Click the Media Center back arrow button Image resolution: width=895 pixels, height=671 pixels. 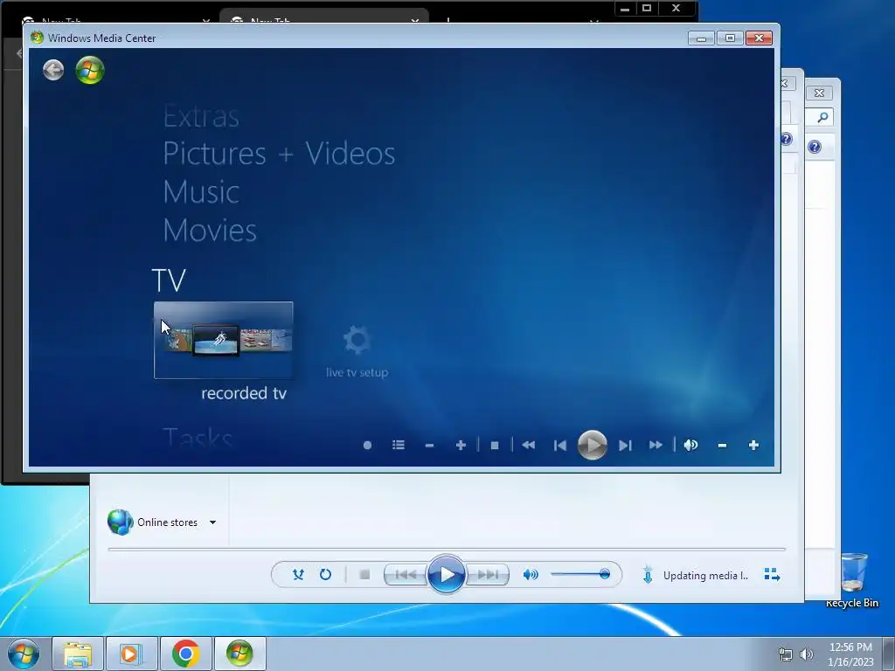click(x=53, y=70)
